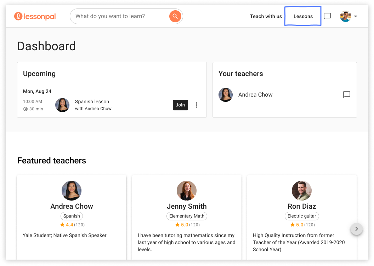The image size is (374, 266).
Task: Click Jenny Smith's featured teacher photo
Action: coord(187,191)
